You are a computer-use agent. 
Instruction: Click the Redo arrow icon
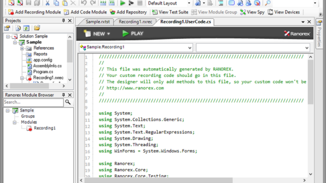click(x=93, y=3)
